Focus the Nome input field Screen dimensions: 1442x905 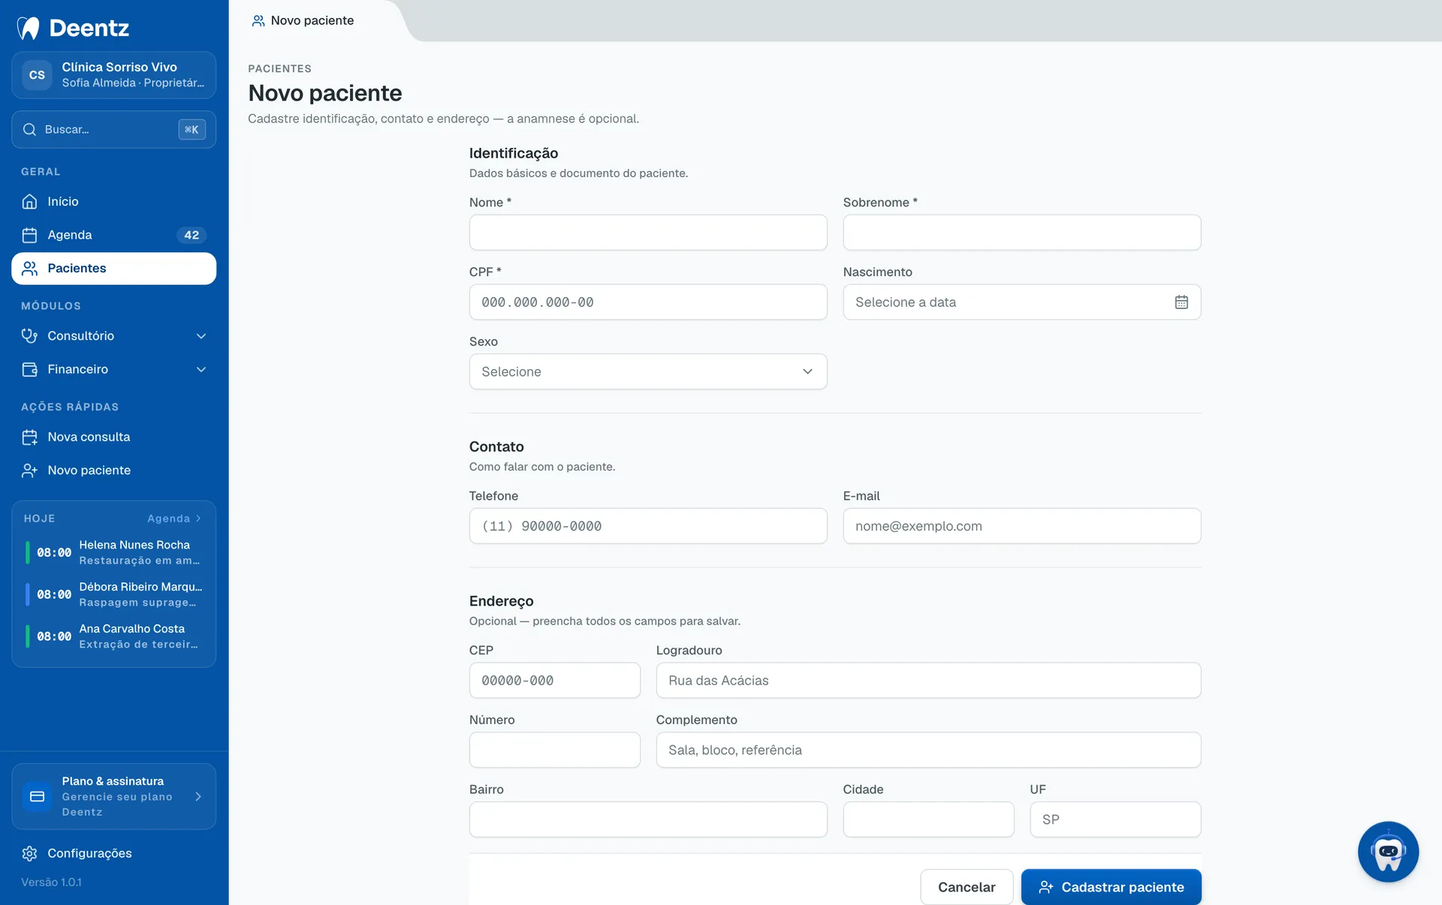648,233
